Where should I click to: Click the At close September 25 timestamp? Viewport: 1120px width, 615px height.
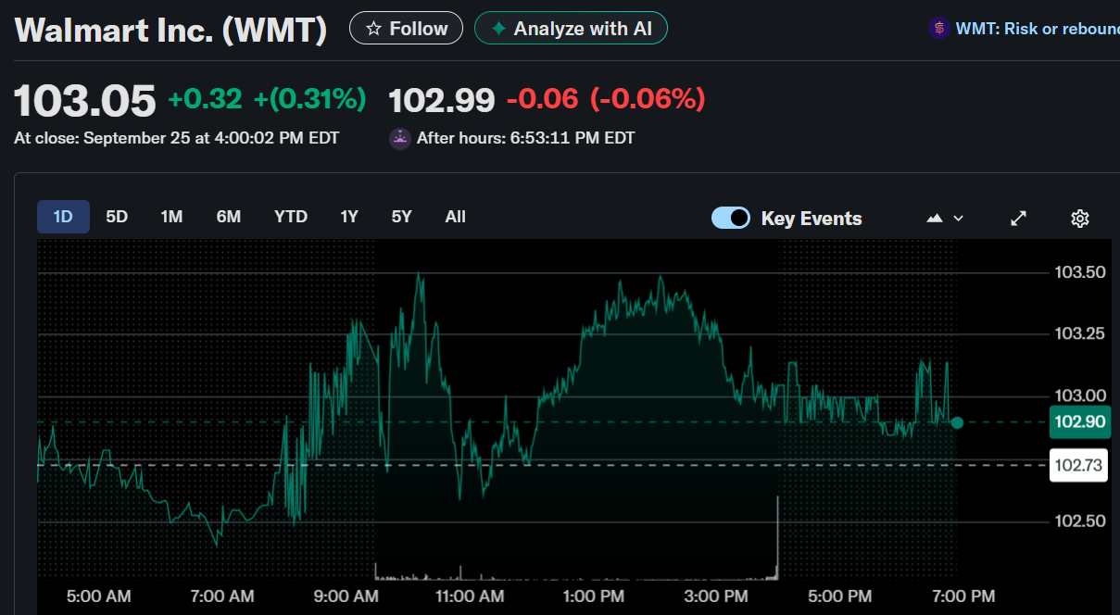177,139
